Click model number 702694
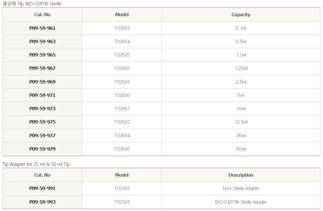This screenshot has width=323, height=211. pyautogui.click(x=122, y=136)
